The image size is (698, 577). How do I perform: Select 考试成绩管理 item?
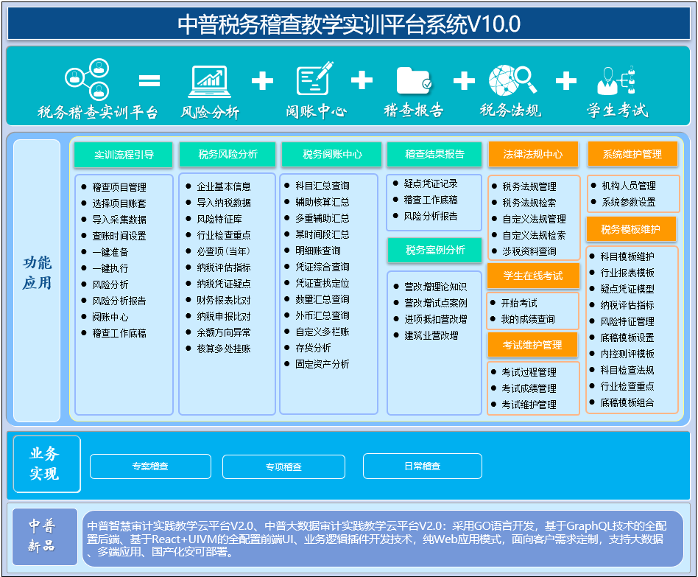(x=529, y=388)
